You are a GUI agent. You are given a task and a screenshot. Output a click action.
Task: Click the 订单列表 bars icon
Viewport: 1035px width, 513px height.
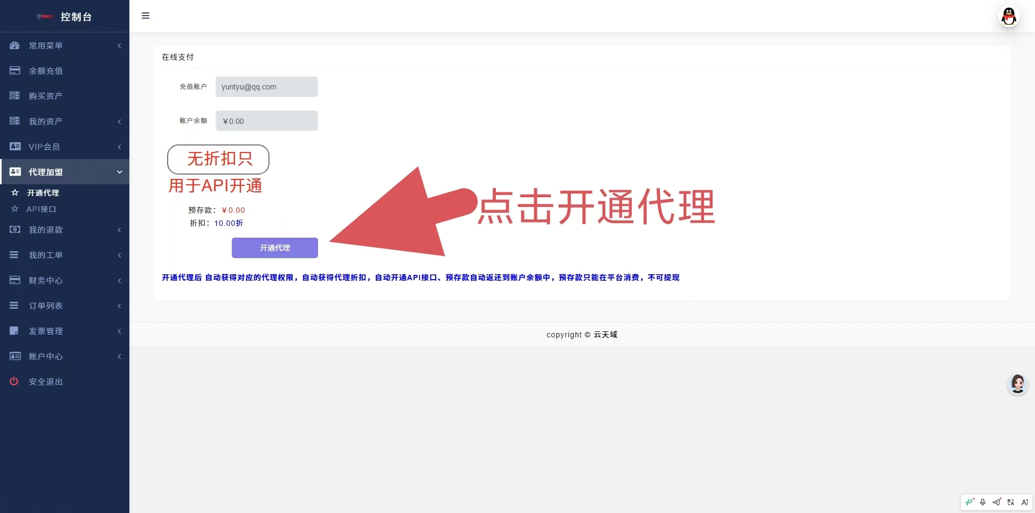[x=14, y=306]
